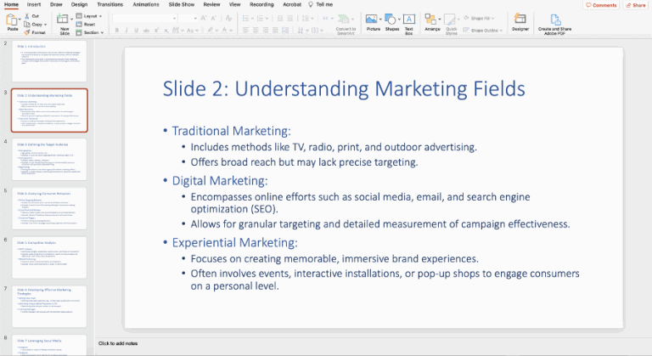Switch to the Transitions tab
This screenshot has height=356, width=652.
110,4
